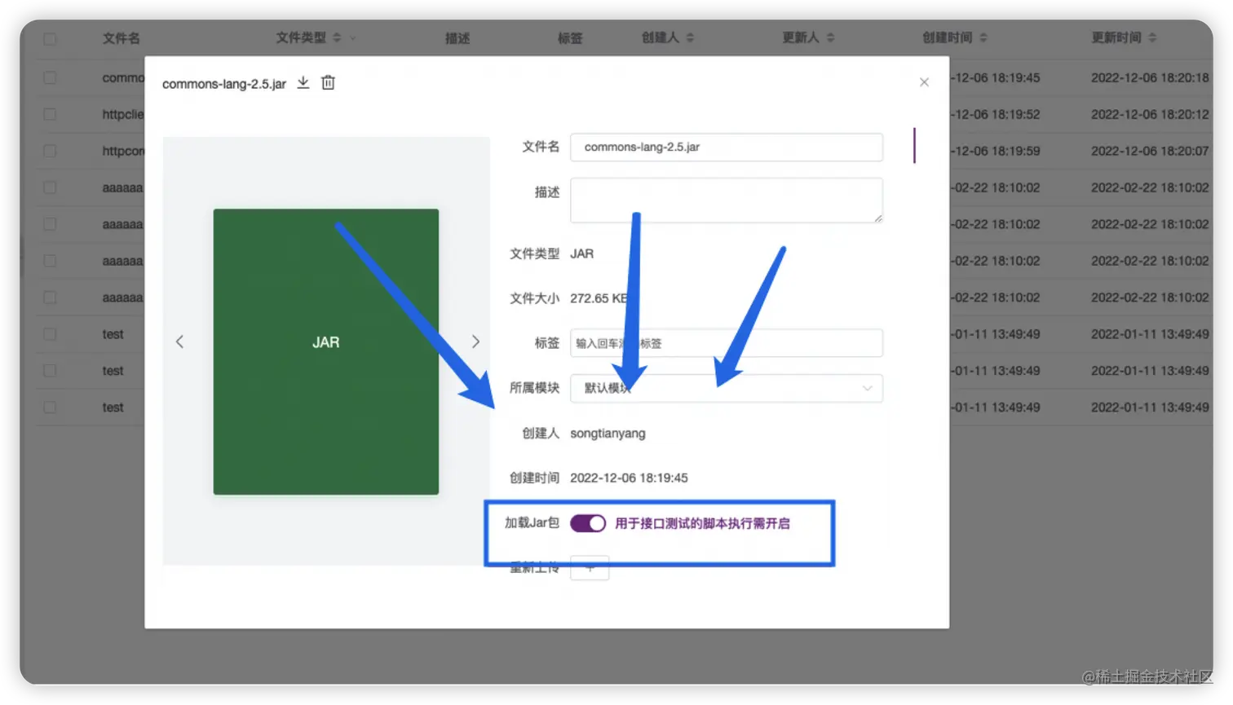Check the select-all checkbox in table header

[x=49, y=37]
